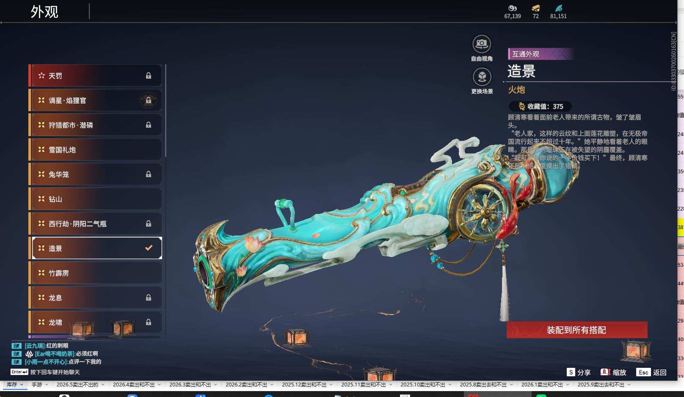Click the S key share icon
684x397 pixels.
(x=571, y=372)
